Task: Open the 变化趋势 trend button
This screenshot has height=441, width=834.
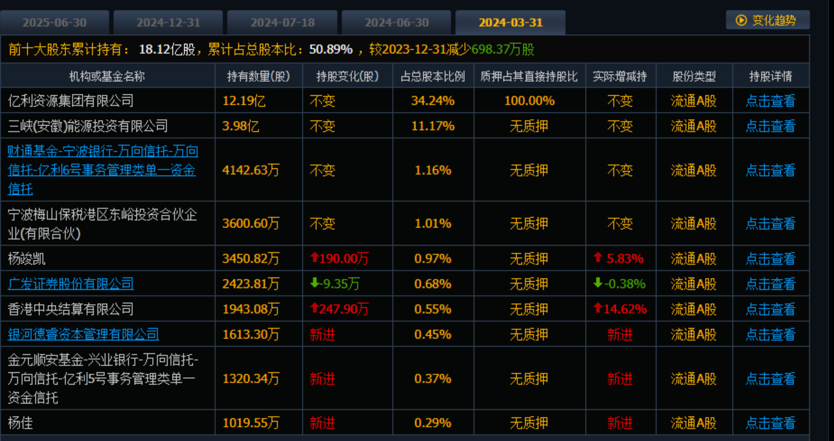Action: coord(767,20)
